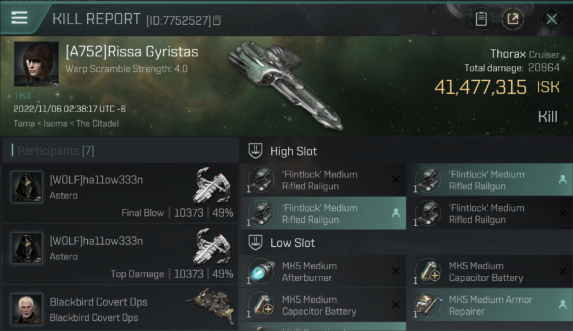Viewport: 573px width, 331px height.
Task: Click the person icon on Armor Repairer
Action: [x=562, y=305]
